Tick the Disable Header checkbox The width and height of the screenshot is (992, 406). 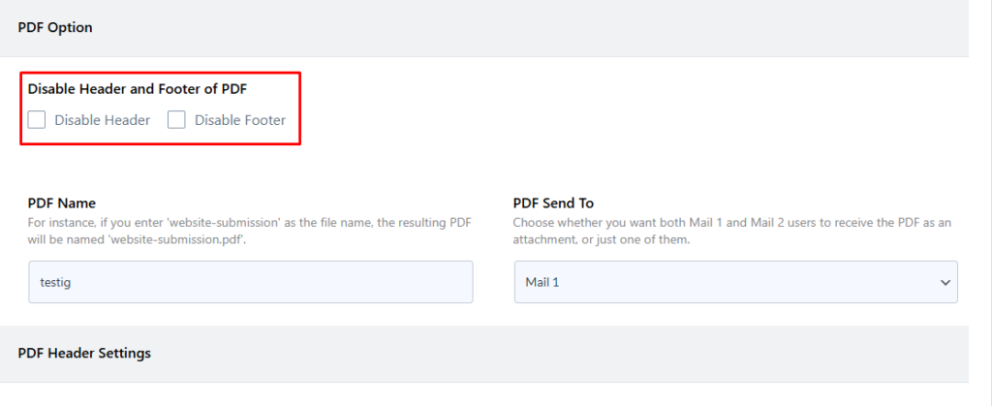coord(37,119)
